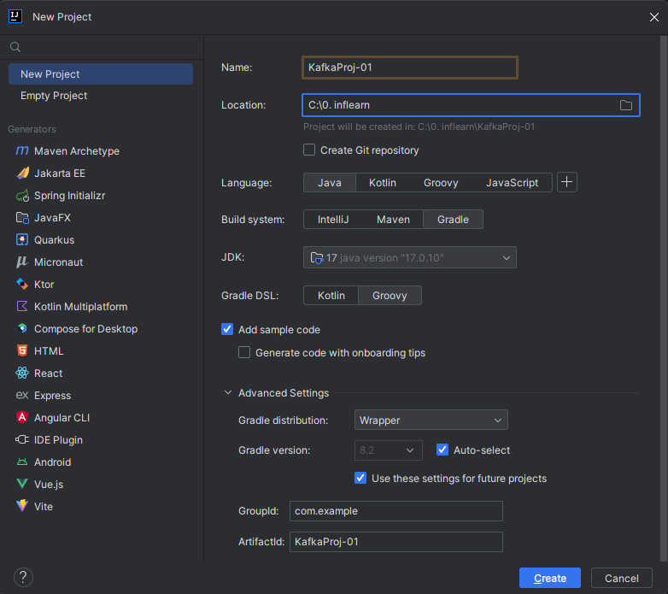Viewport: 668px width, 594px height.
Task: Open the JDK version dropdown
Action: tap(410, 257)
